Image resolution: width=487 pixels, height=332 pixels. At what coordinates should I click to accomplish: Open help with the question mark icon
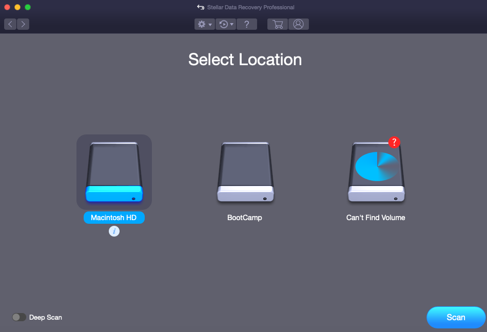(247, 24)
